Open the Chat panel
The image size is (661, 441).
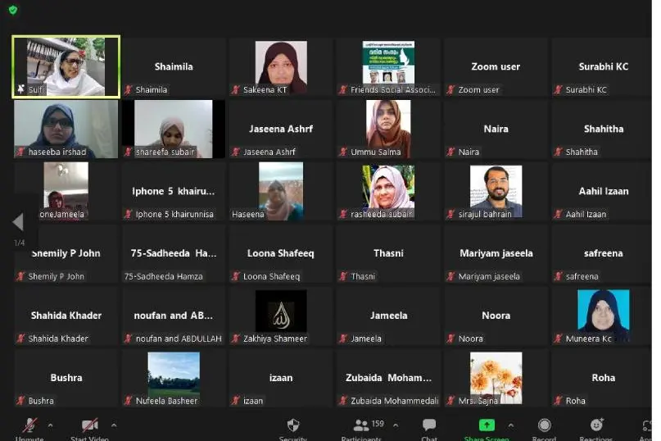tap(429, 425)
